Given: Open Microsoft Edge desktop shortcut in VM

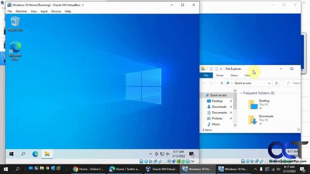Looking at the screenshot, I should 15,51.
